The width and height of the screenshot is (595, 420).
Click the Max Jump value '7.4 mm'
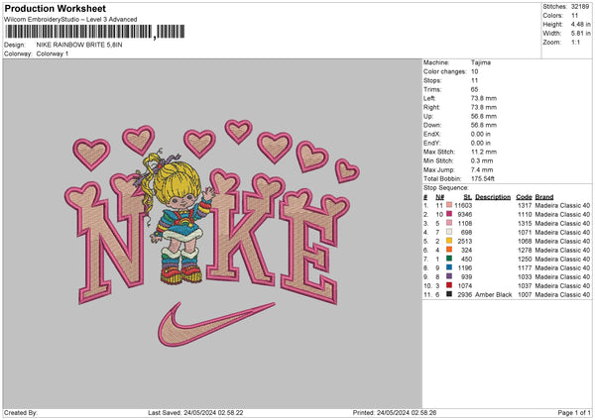coord(482,169)
